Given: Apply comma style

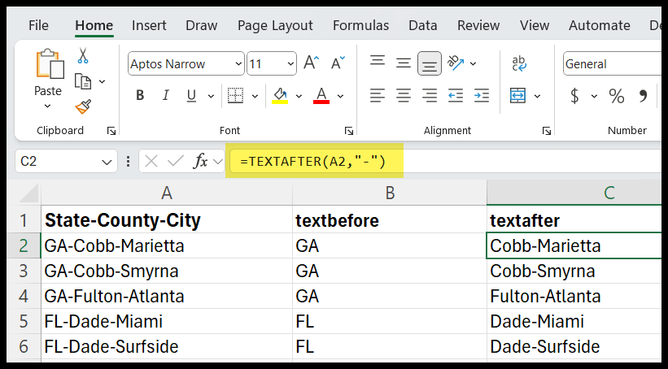Looking at the screenshot, I should pyautogui.click(x=644, y=96).
